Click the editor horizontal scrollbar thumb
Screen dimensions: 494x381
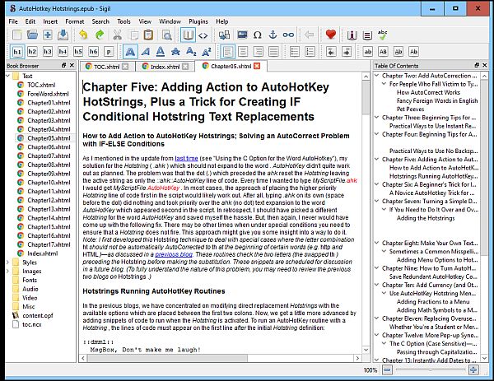[x=167, y=358]
